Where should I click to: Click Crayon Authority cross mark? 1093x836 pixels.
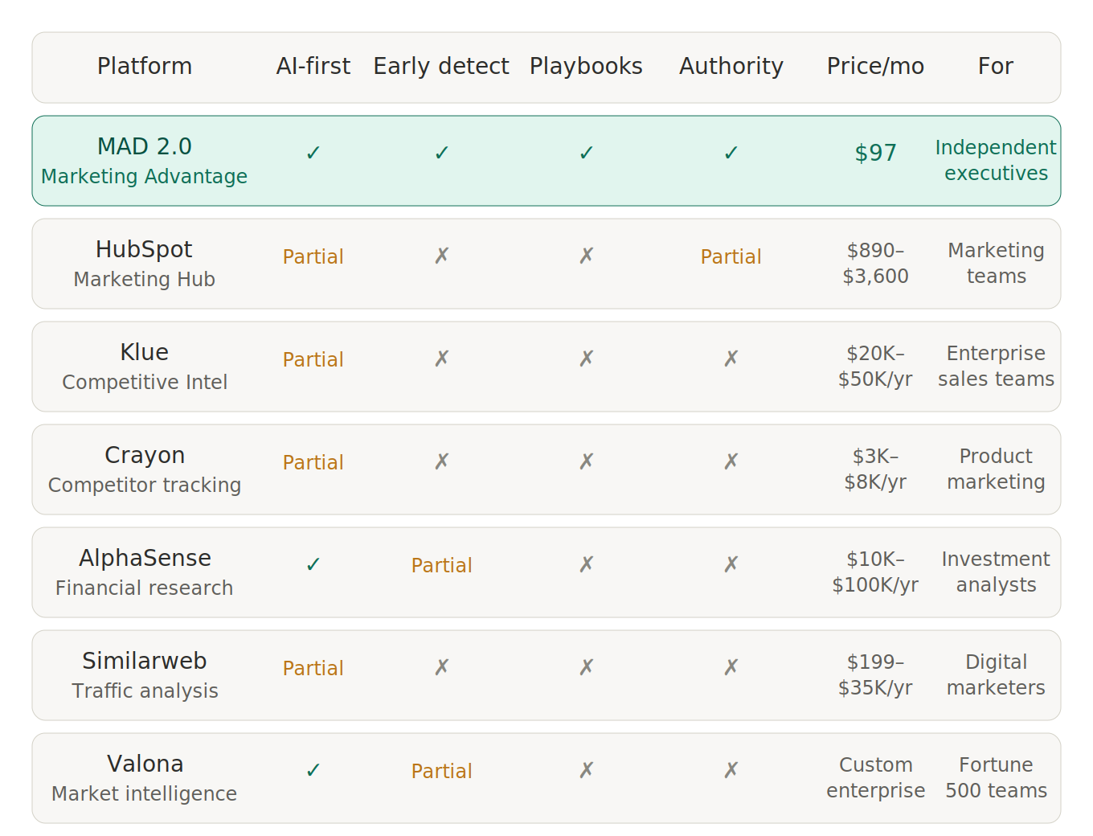[731, 461]
